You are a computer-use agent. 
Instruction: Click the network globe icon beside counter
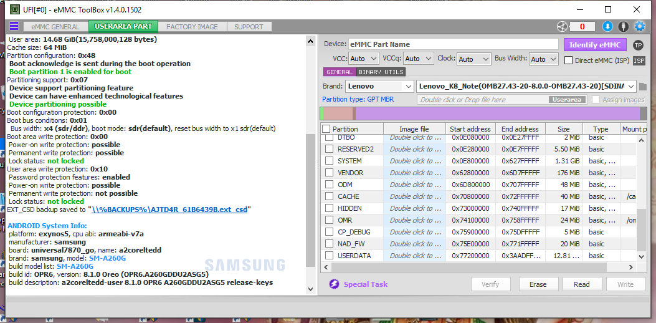[562, 27]
